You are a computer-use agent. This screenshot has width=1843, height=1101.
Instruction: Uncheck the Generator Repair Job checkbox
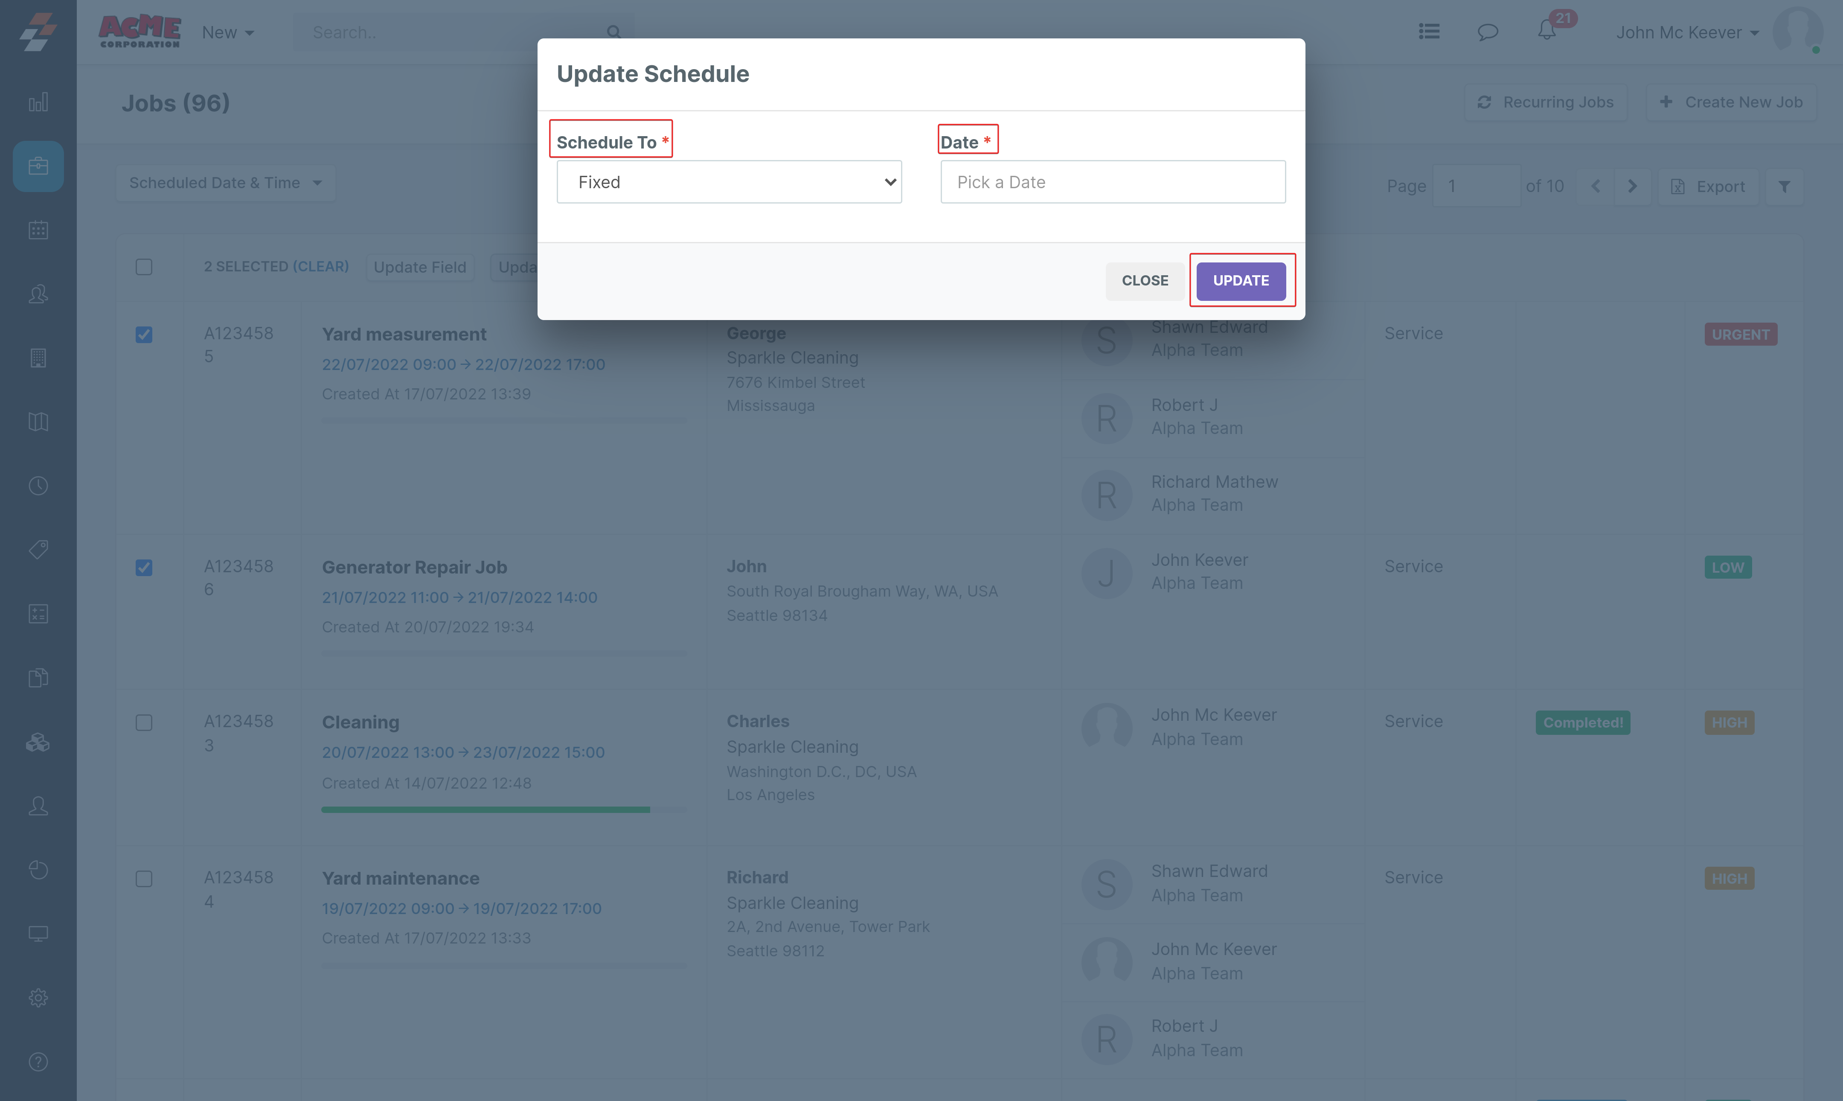tap(144, 568)
